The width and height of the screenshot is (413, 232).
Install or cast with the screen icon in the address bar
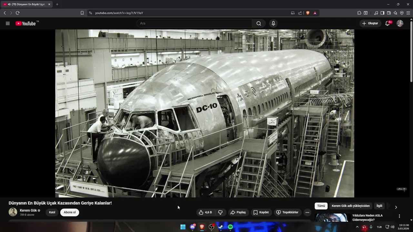click(293, 13)
